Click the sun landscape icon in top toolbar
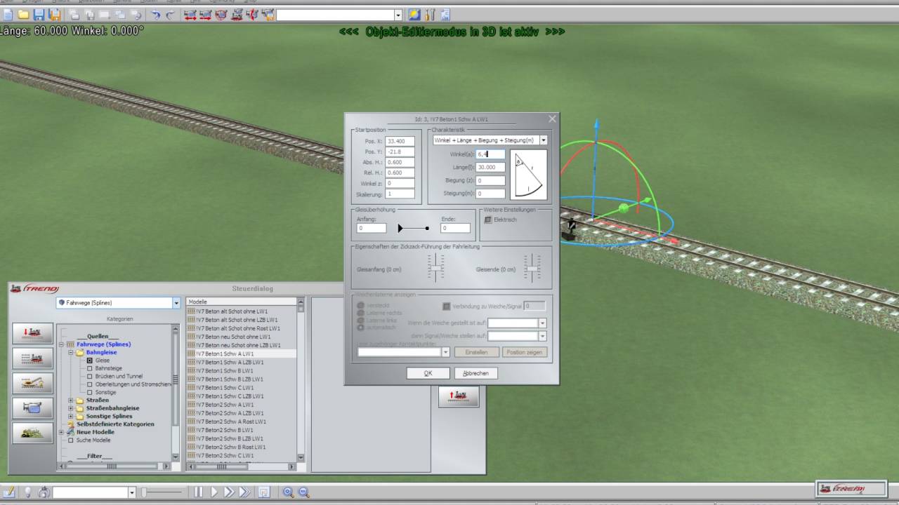This screenshot has width=899, height=505. click(414, 15)
